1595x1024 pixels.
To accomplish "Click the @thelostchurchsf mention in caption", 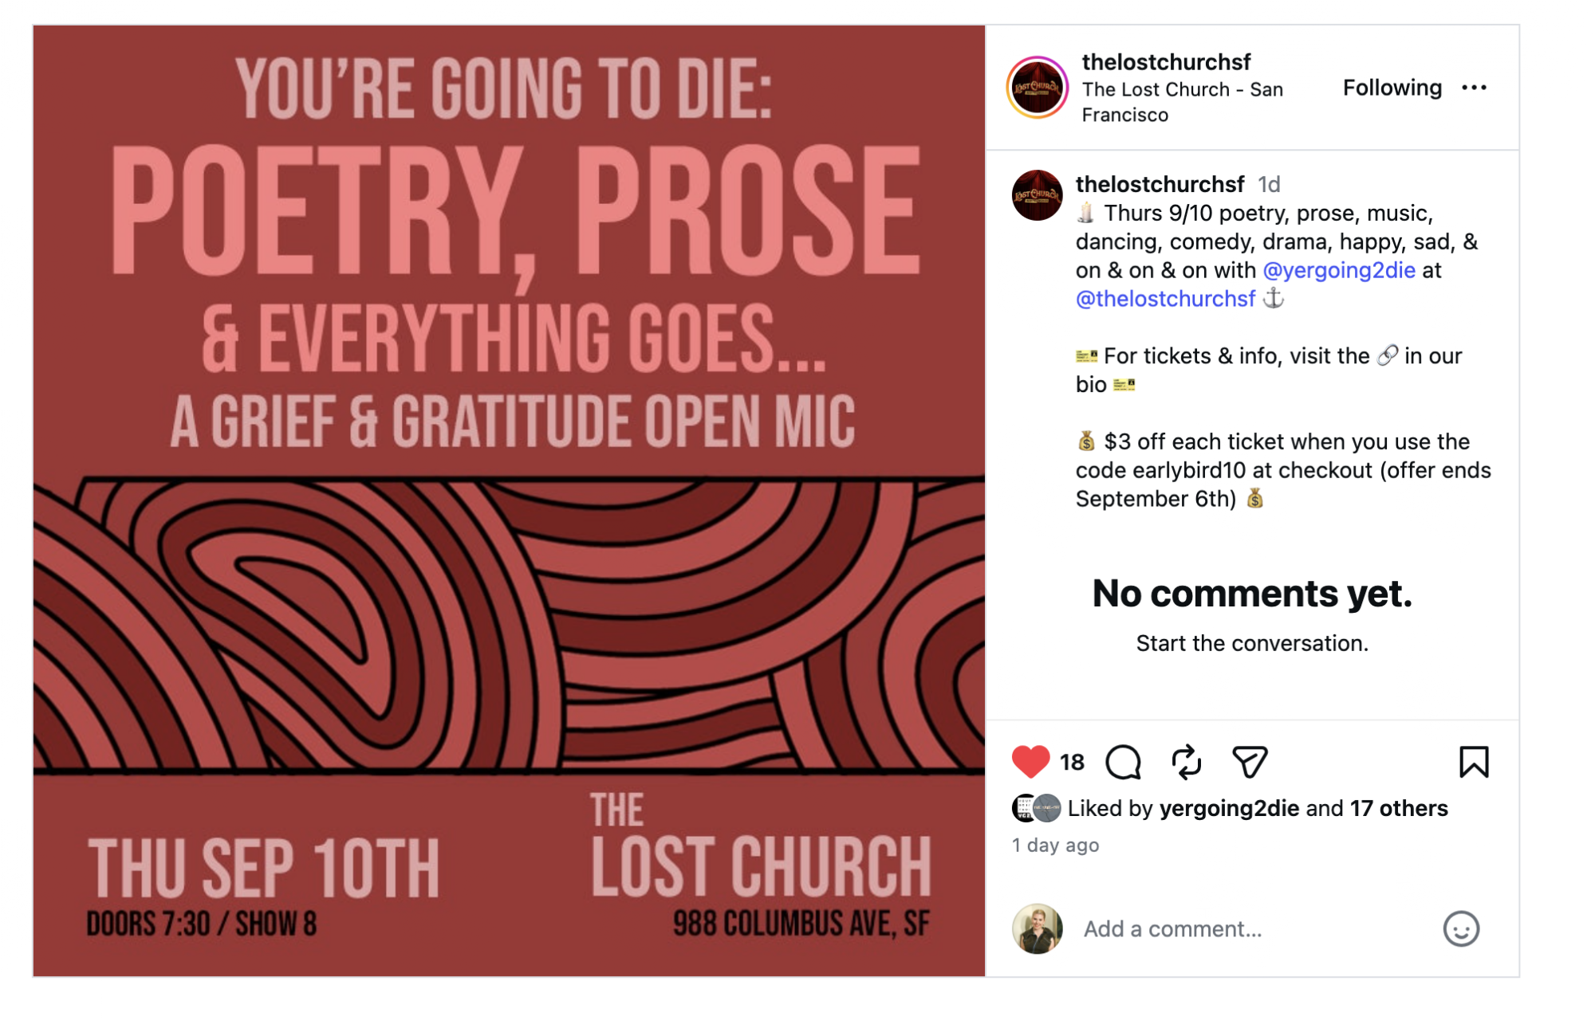I will (x=1165, y=299).
